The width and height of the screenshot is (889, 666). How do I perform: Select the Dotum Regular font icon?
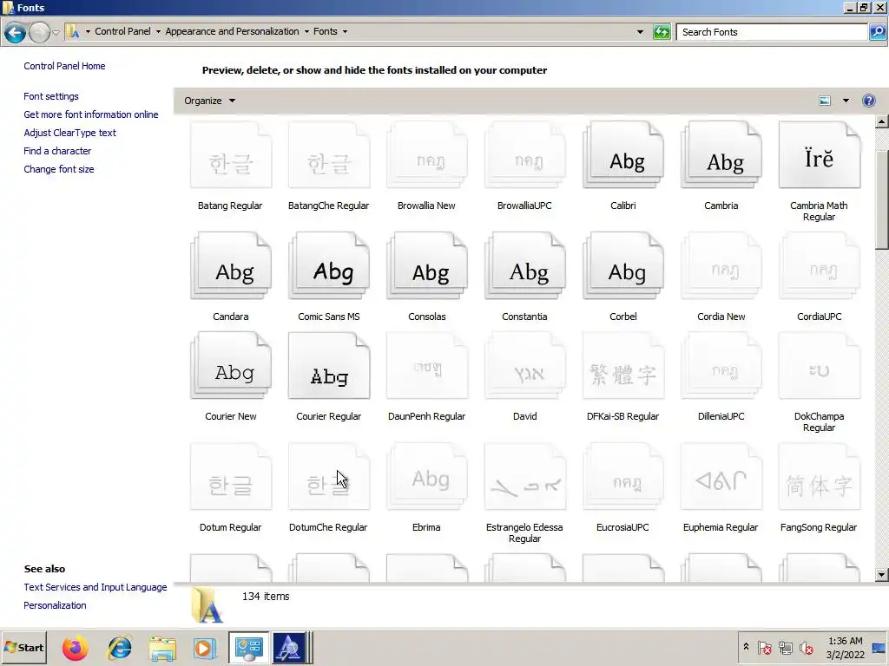coord(231,477)
